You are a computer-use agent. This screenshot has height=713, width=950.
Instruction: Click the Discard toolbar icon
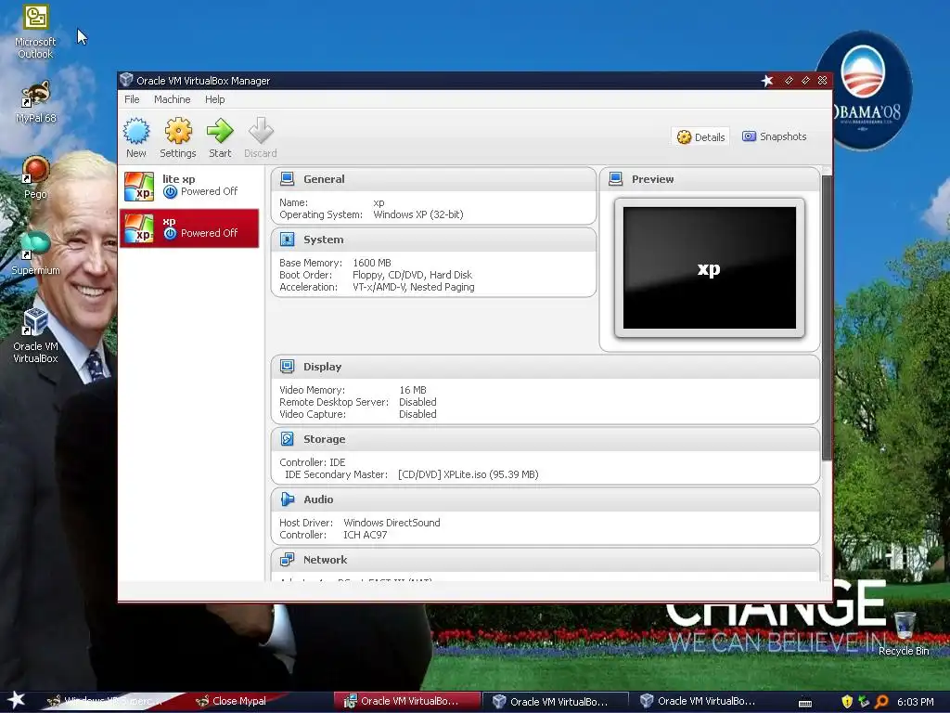261,131
